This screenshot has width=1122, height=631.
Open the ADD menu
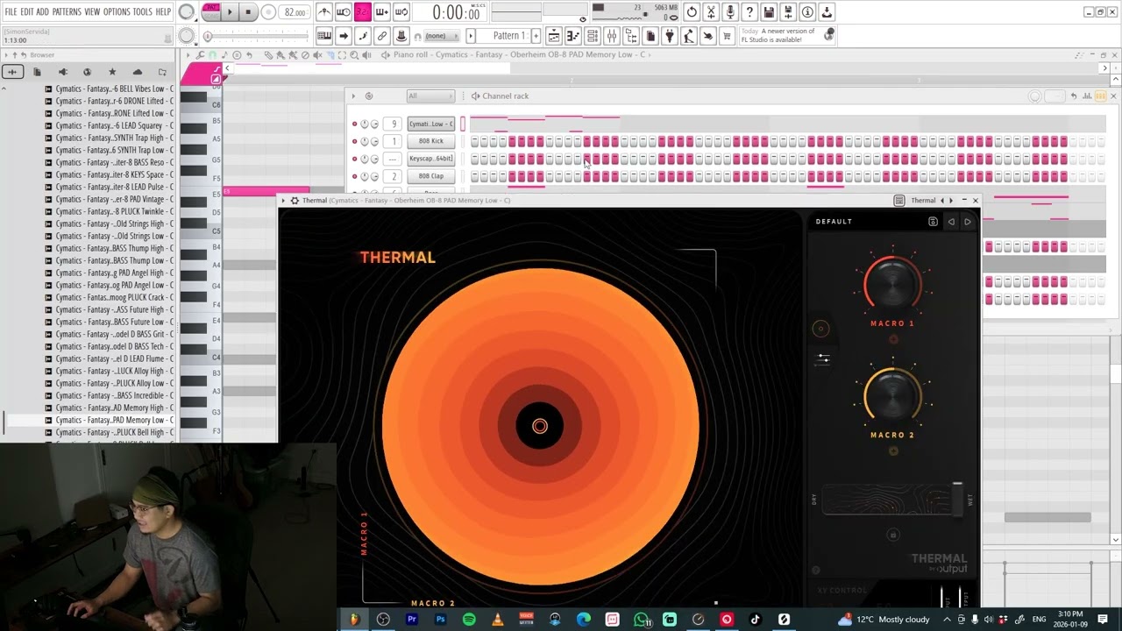coord(42,12)
